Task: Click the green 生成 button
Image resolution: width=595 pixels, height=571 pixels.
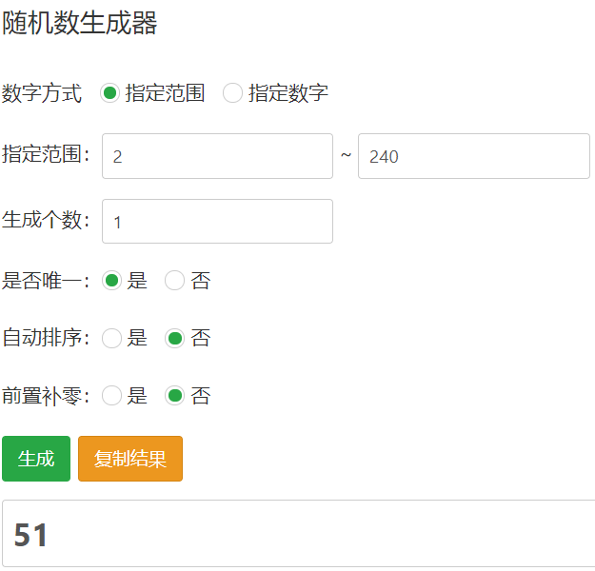Action: 36,459
